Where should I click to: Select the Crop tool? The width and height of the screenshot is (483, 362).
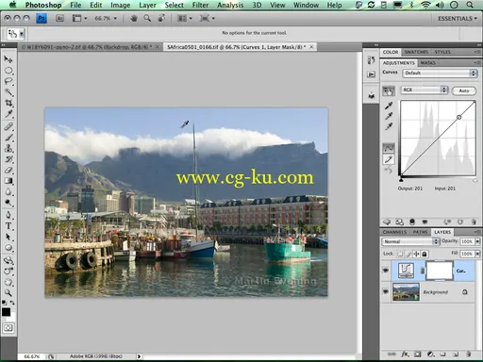click(8, 103)
